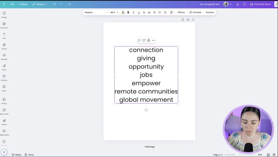The image size is (278, 157).
Task: Toggle italic formatting
Action: tap(133, 13)
